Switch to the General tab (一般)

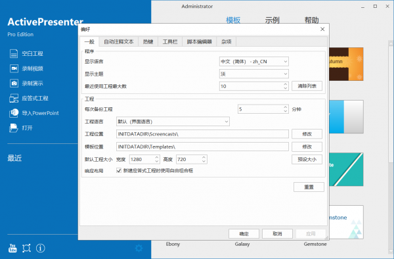coord(89,41)
